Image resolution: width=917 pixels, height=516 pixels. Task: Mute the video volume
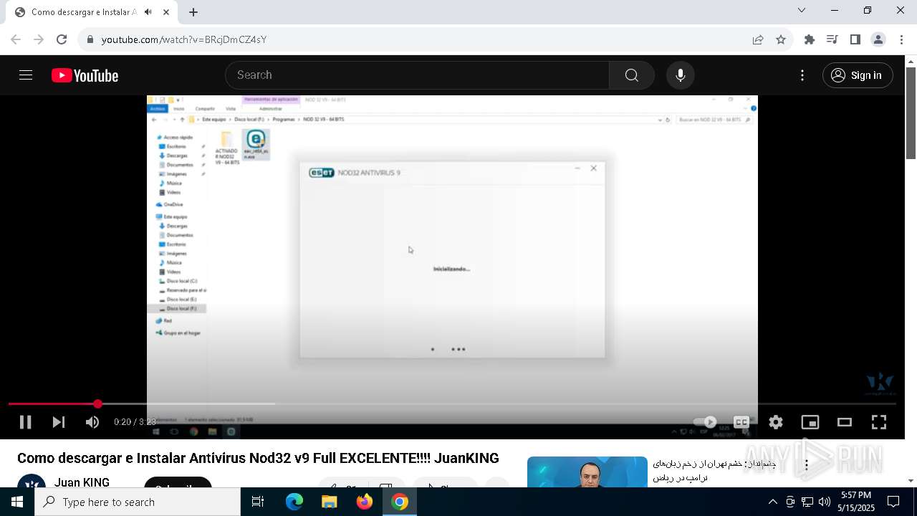(x=92, y=422)
